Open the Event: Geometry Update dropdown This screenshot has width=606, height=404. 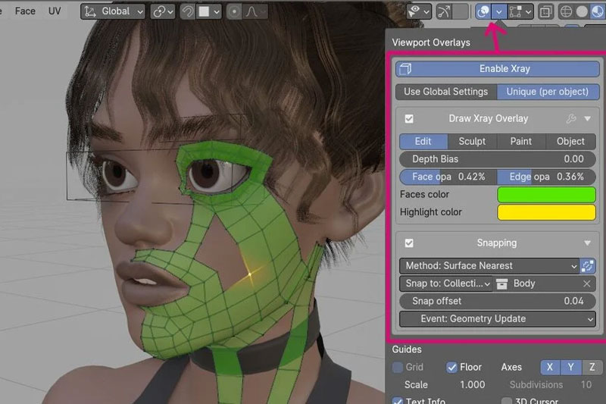pyautogui.click(x=498, y=319)
